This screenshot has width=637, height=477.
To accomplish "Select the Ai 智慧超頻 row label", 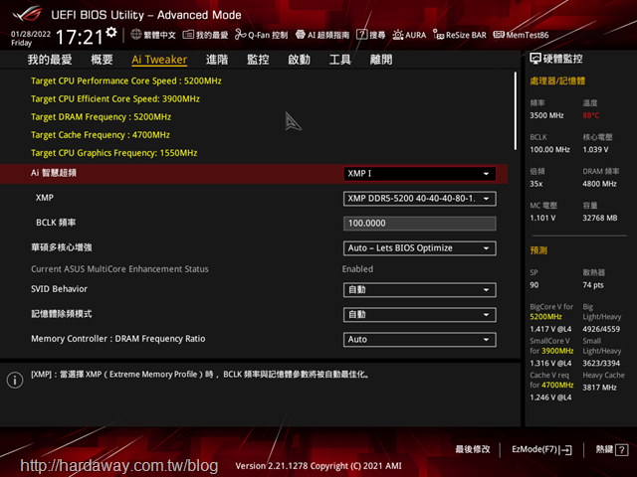I will coord(54,173).
